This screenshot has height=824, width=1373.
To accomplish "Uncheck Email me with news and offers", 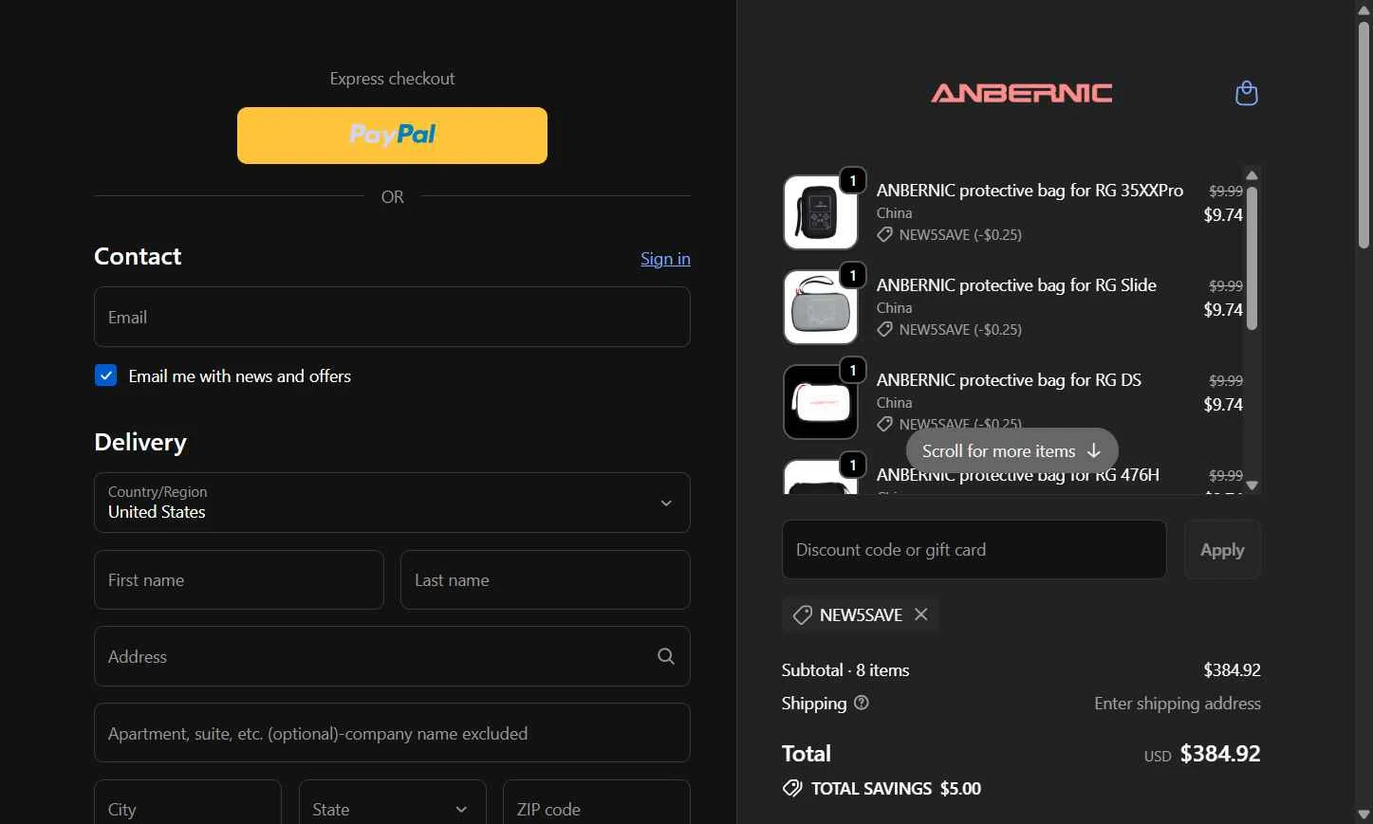I will click(105, 375).
